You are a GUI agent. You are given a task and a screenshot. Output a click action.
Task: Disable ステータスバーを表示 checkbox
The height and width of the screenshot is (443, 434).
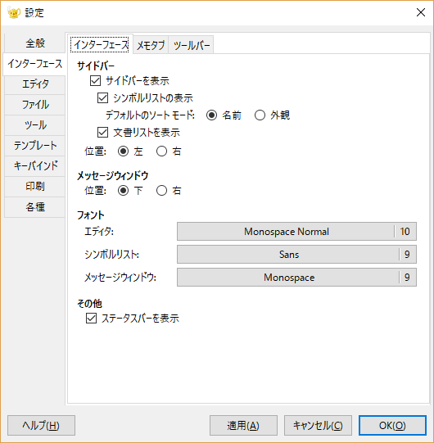[x=91, y=318]
